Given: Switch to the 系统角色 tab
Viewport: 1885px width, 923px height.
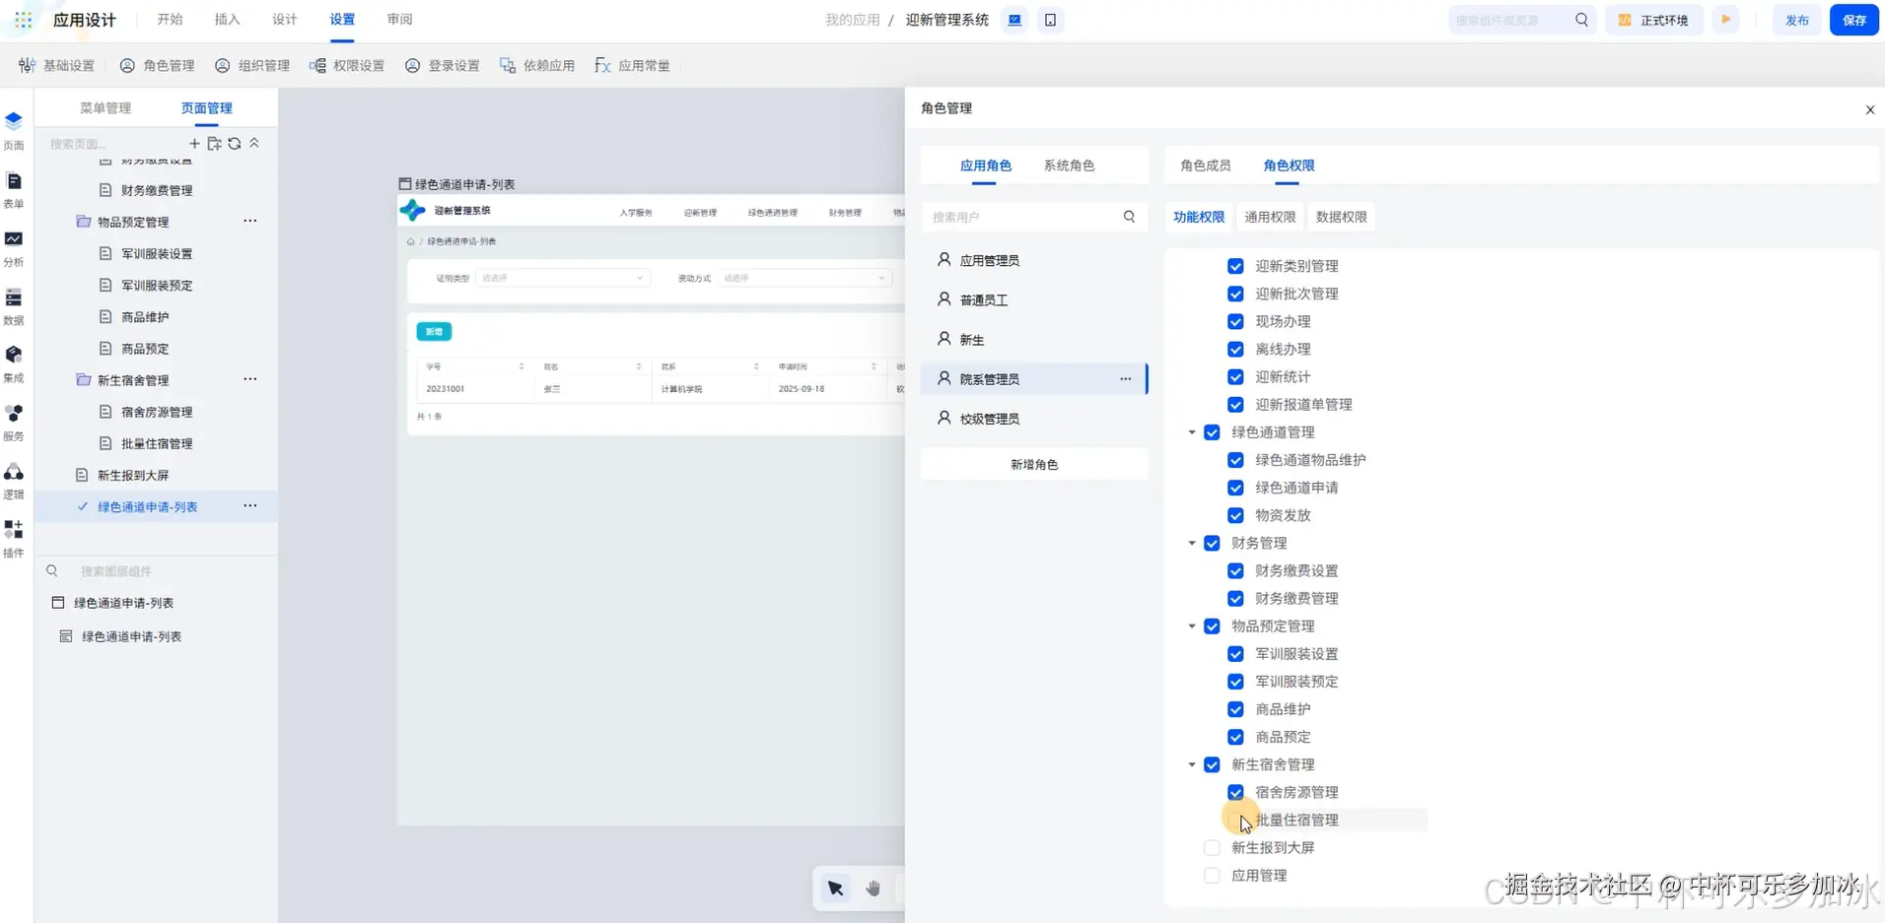Looking at the screenshot, I should tap(1068, 165).
